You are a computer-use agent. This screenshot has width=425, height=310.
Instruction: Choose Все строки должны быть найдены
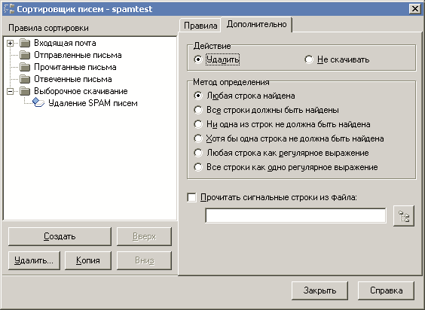pos(198,110)
